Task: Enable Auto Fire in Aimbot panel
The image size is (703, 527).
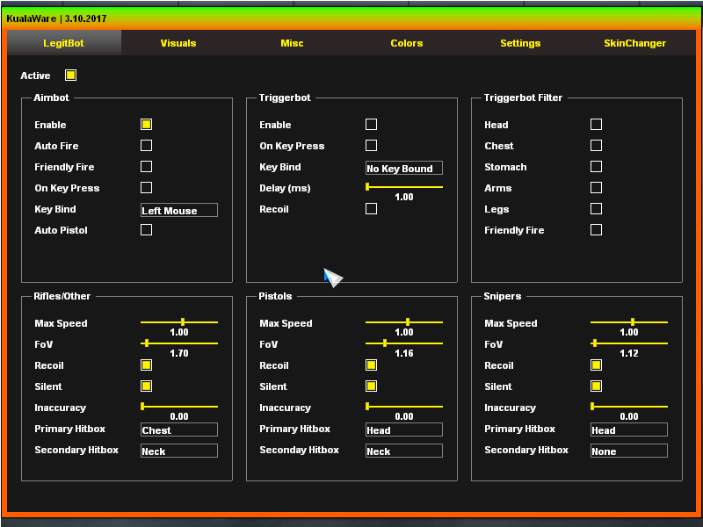Action: click(x=146, y=146)
